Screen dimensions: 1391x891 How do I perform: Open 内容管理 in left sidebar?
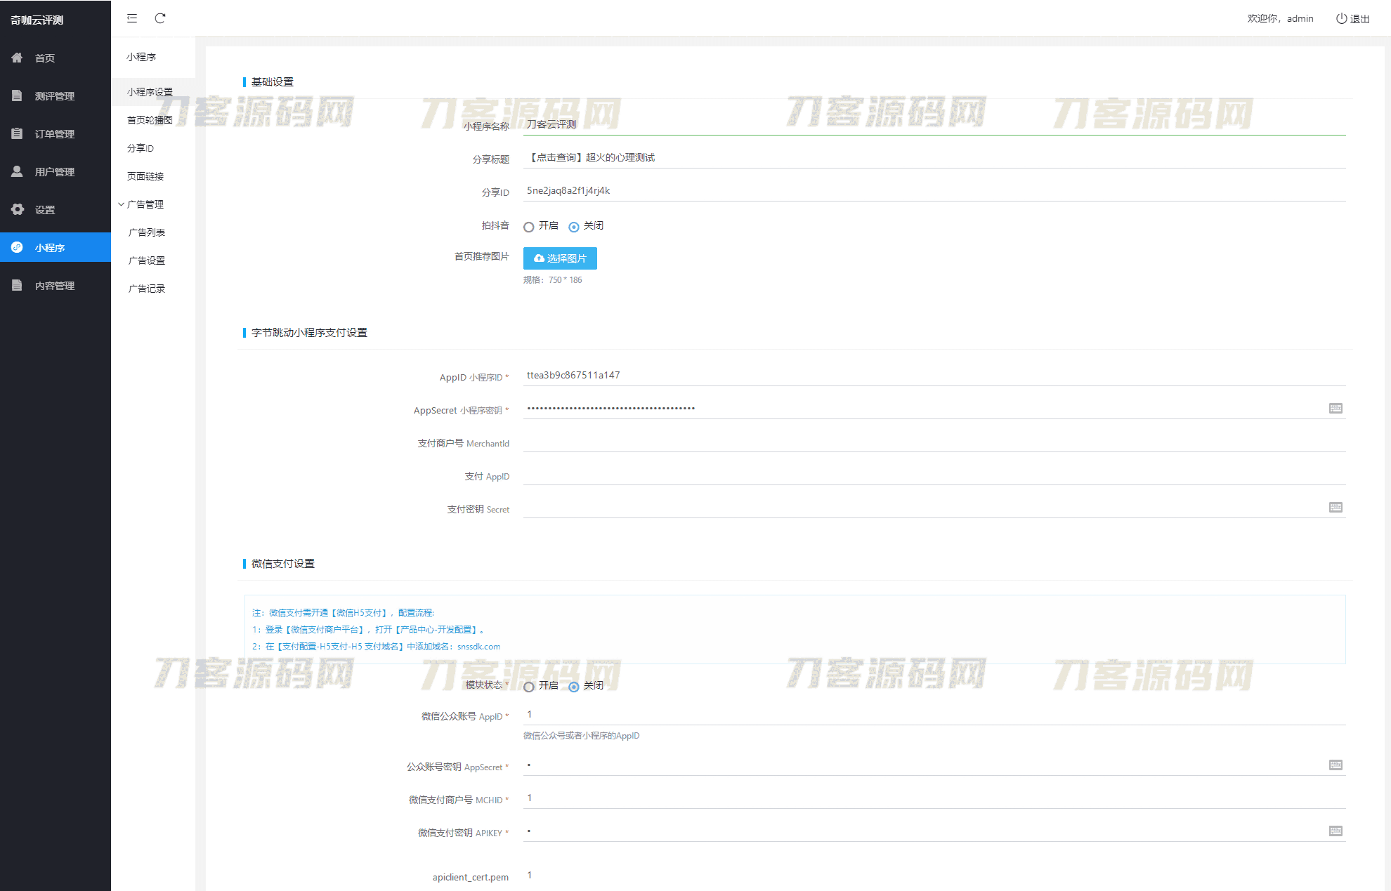55,286
